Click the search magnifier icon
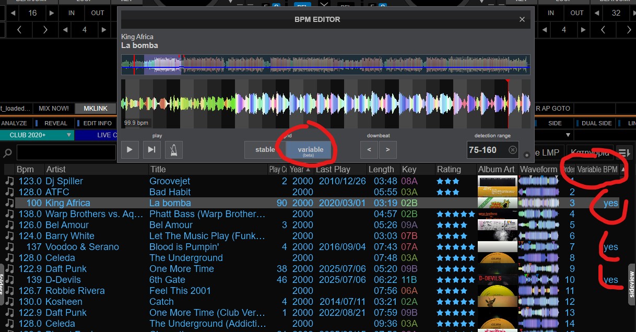This screenshot has height=332, width=636. click(8, 153)
